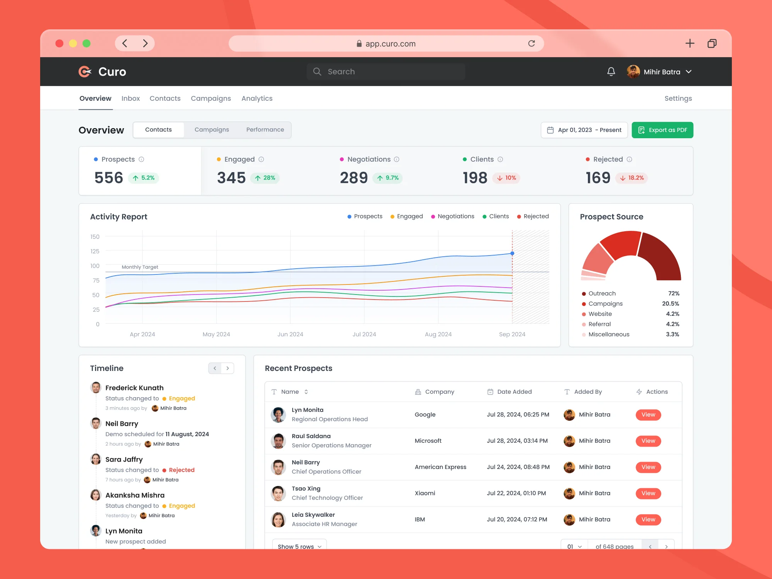The image size is (772, 579).
Task: Go to the Contacts navigation tab
Action: [165, 98]
